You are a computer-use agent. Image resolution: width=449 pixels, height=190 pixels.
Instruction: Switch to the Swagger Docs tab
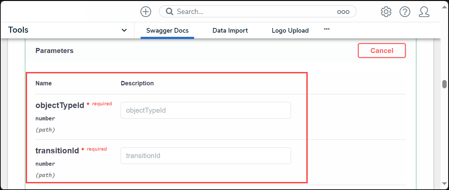pyautogui.click(x=167, y=31)
